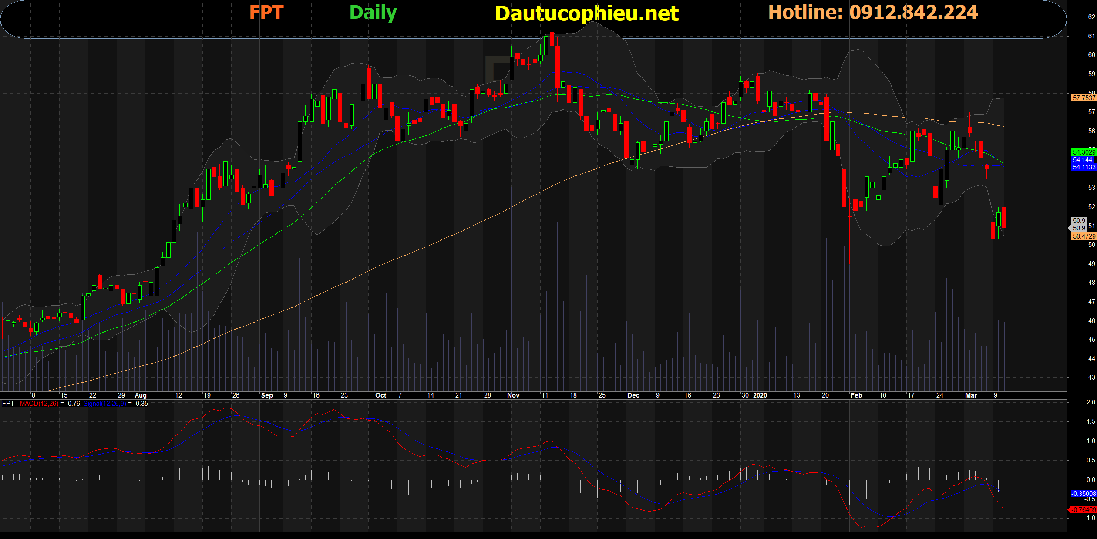The width and height of the screenshot is (1097, 539).
Task: Click the Nov month marker on time axis
Action: (x=513, y=395)
